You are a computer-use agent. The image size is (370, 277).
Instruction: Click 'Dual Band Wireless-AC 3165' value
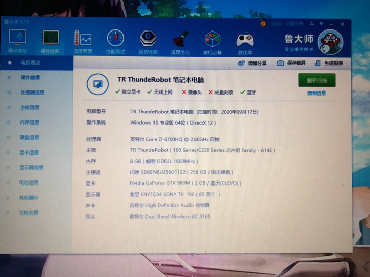[178, 217]
